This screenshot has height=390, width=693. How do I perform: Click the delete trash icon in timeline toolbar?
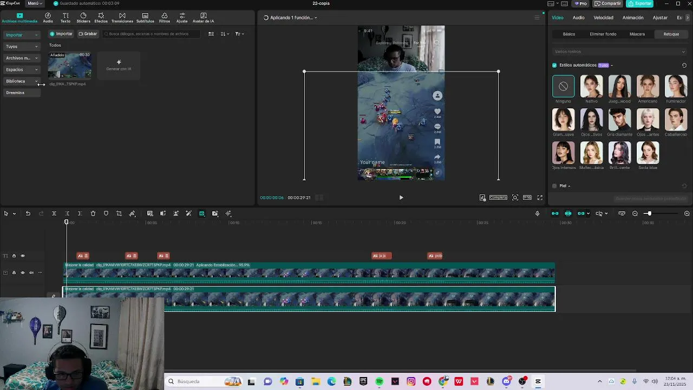pyautogui.click(x=93, y=213)
